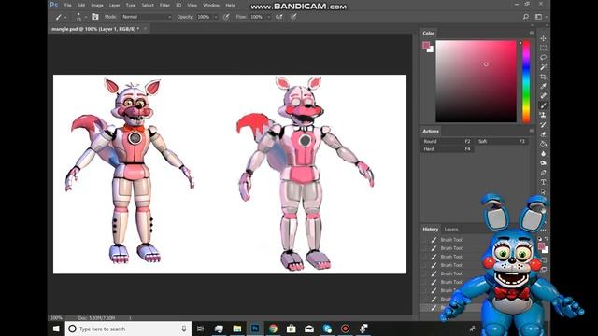598x336 pixels.
Task: Open the Type menu
Action: (131, 6)
